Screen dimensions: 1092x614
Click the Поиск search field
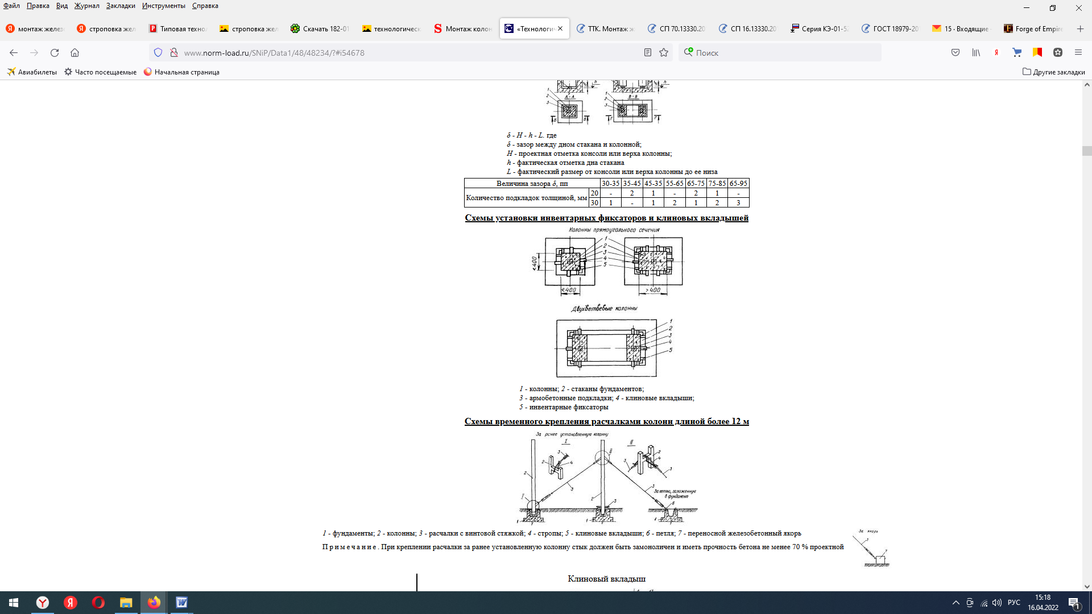pyautogui.click(x=780, y=53)
